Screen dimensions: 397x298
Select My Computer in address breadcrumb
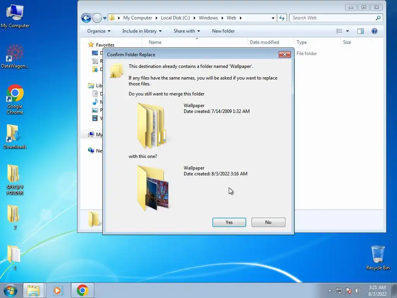click(x=138, y=18)
